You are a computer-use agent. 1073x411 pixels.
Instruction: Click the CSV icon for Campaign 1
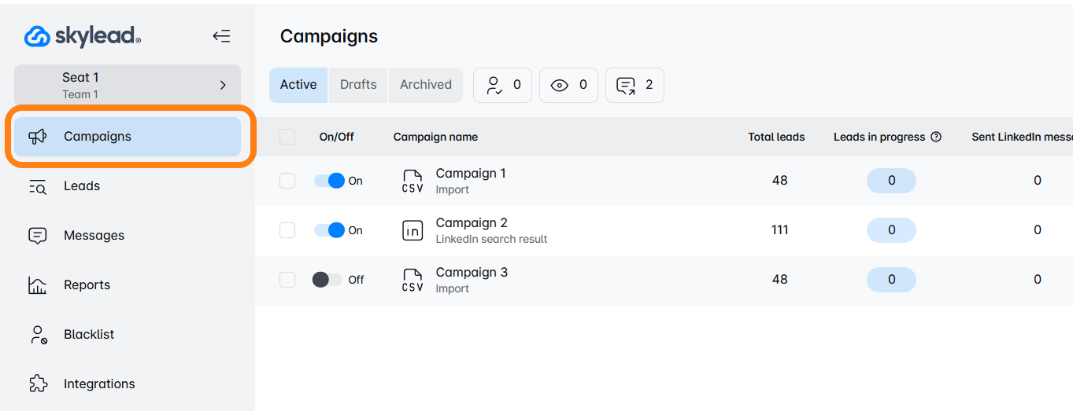click(413, 181)
